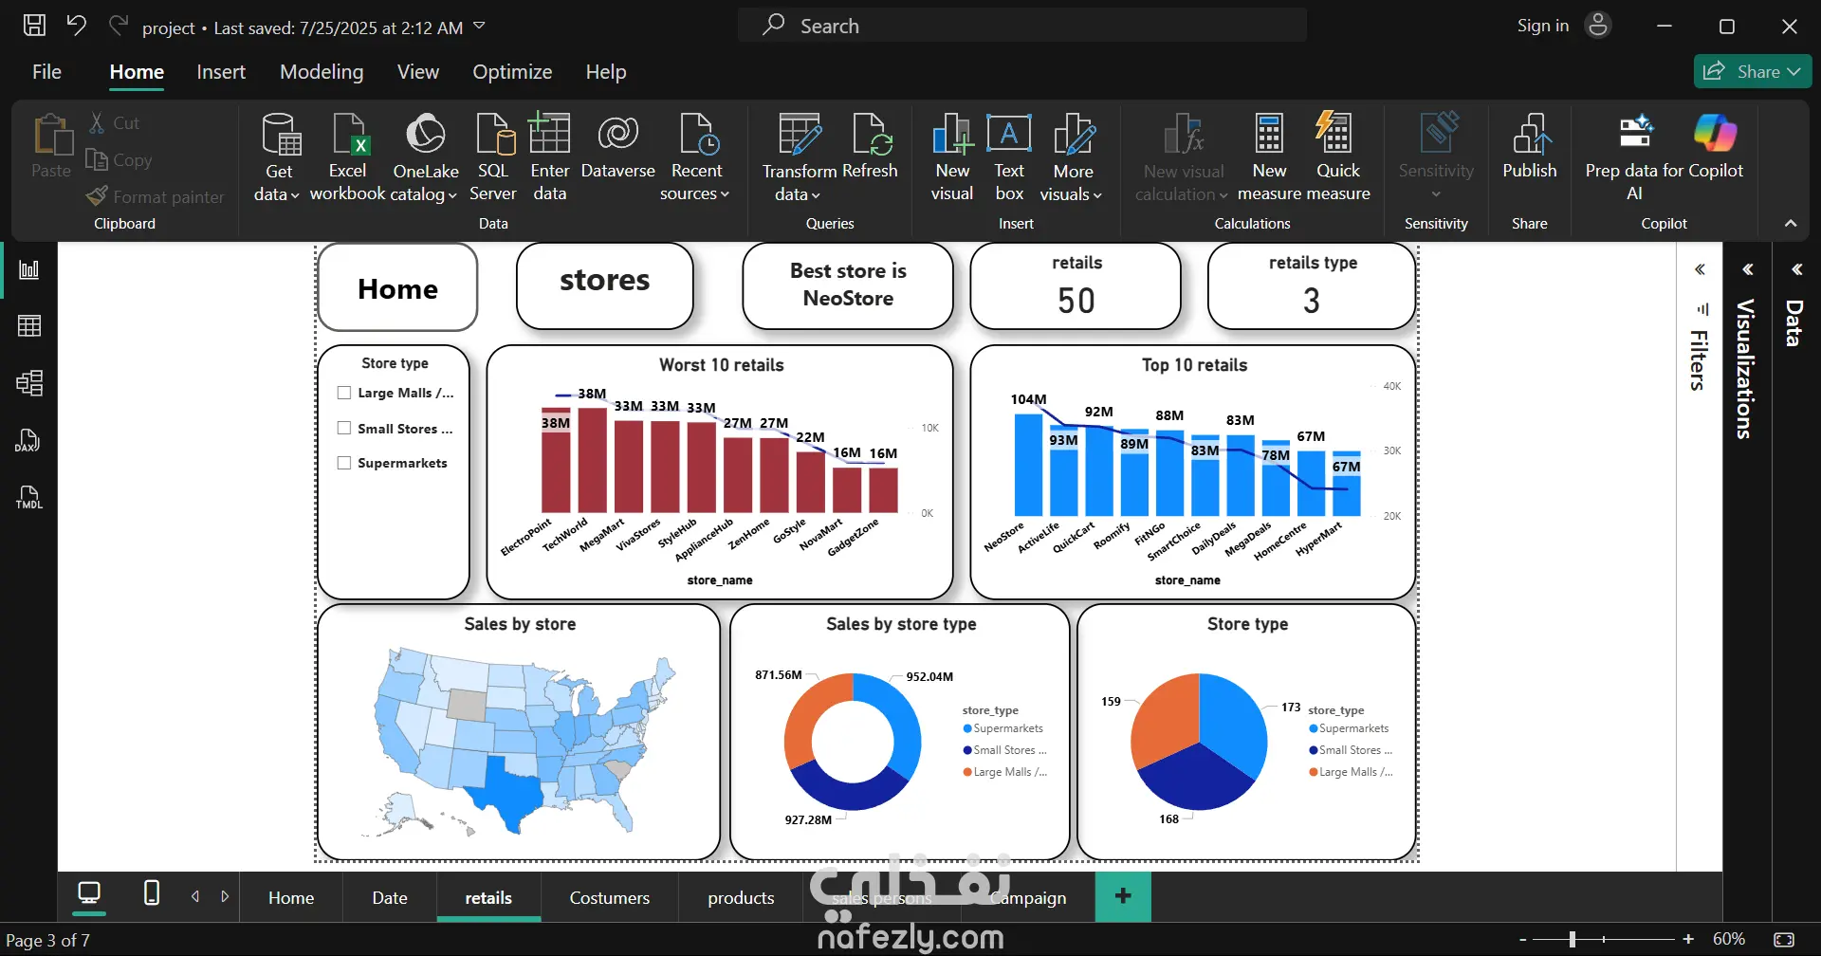Go to next page tabs arrow

(225, 896)
